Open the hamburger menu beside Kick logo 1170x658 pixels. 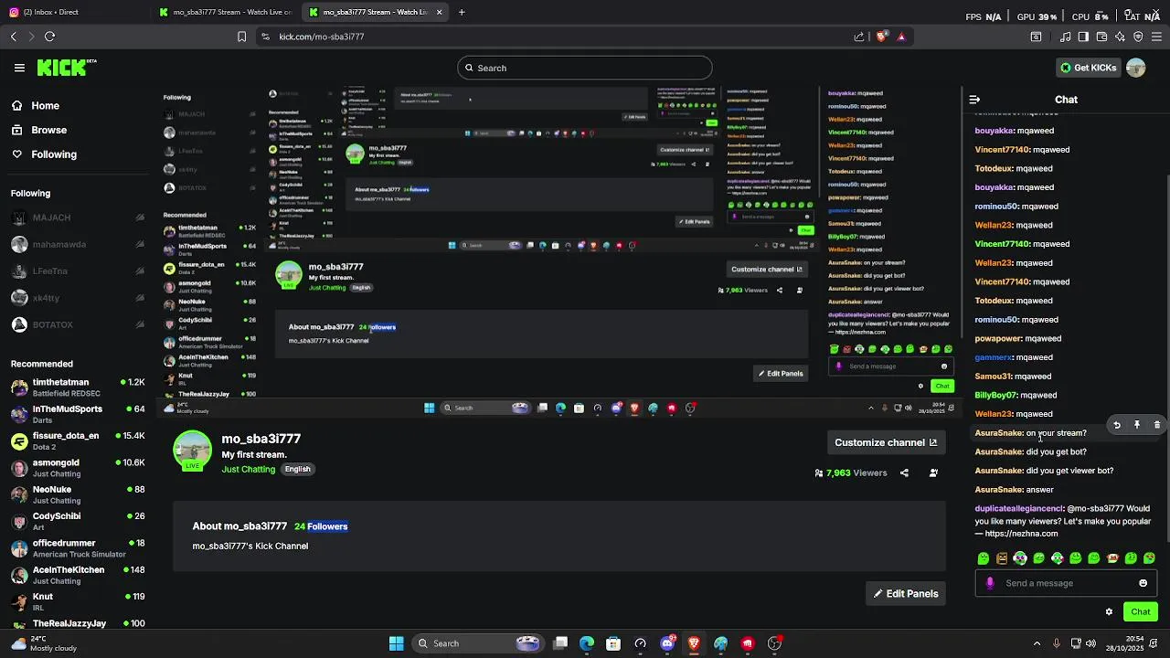click(19, 68)
